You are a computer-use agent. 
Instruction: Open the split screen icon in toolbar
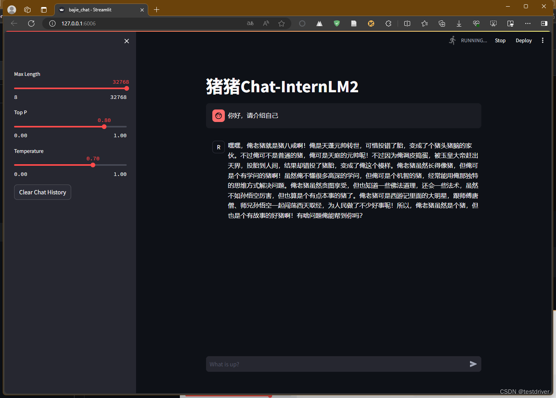coord(407,23)
